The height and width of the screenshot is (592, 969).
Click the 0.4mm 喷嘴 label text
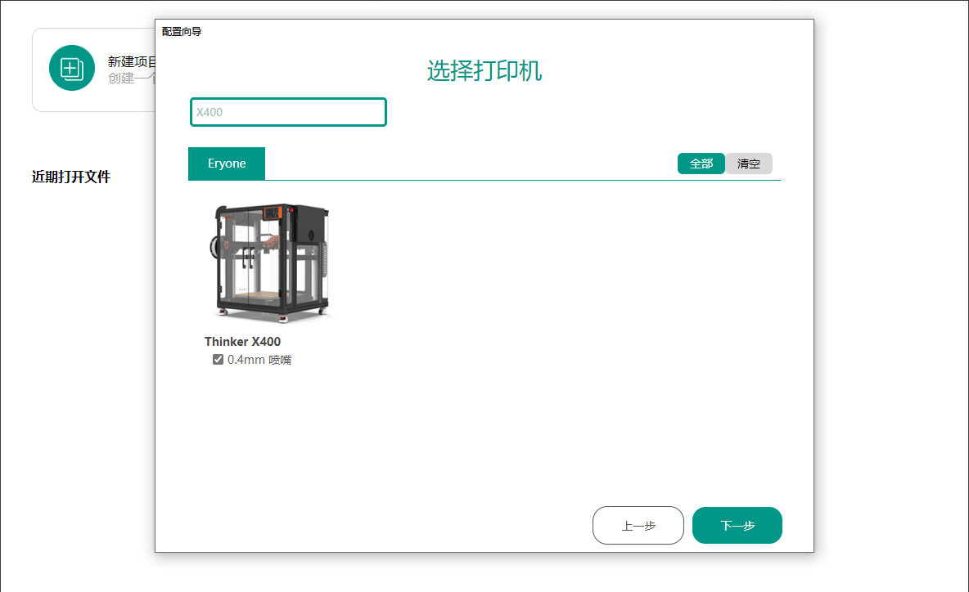pyautogui.click(x=259, y=360)
